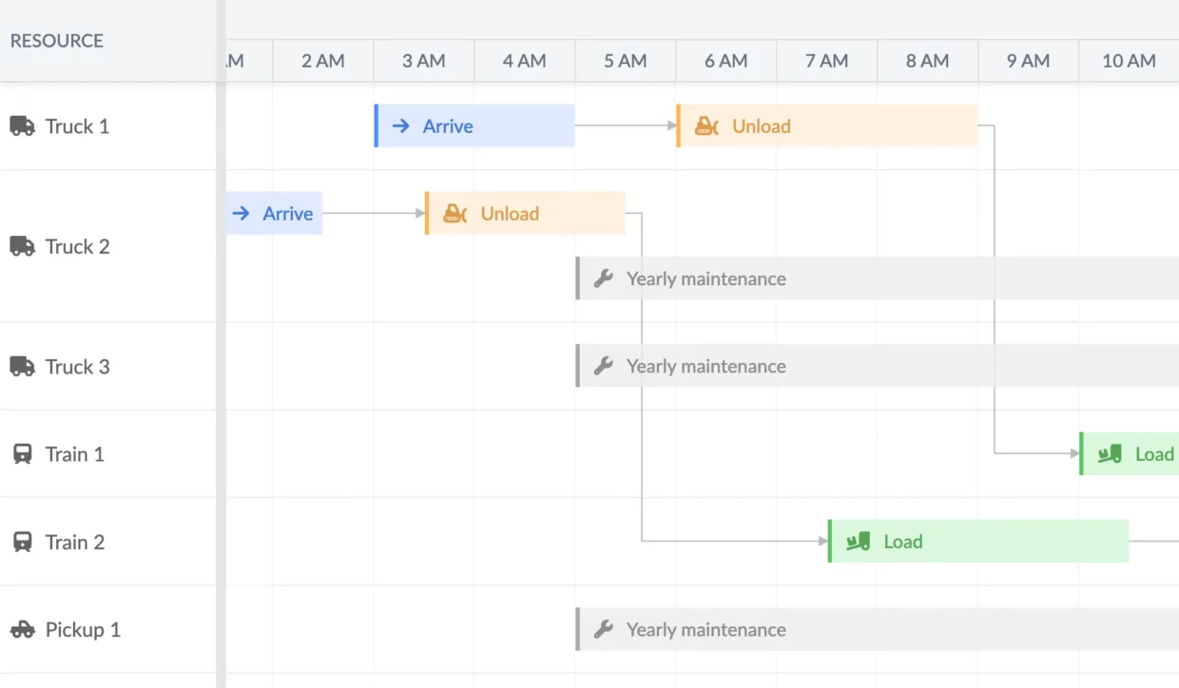Image resolution: width=1179 pixels, height=688 pixels.
Task: Click the 6 AM time header
Action: pyautogui.click(x=725, y=61)
